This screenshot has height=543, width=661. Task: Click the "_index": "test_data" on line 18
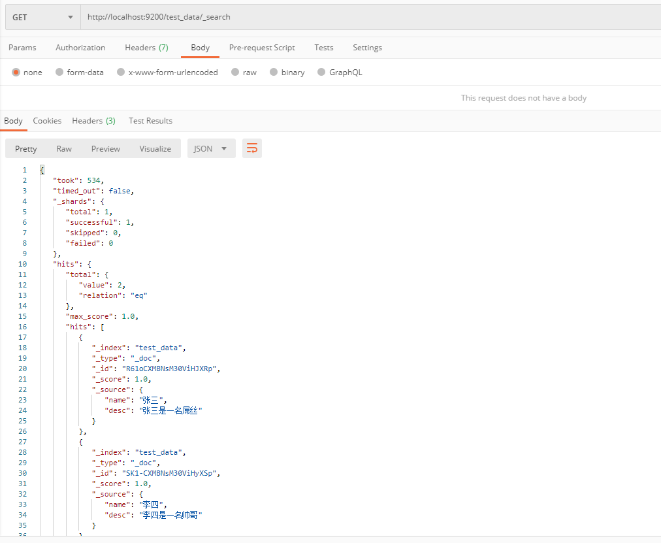pyautogui.click(x=138, y=348)
